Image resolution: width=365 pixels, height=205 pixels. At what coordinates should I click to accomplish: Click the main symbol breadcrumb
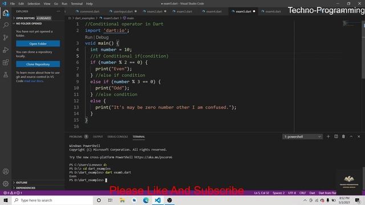click(x=128, y=18)
